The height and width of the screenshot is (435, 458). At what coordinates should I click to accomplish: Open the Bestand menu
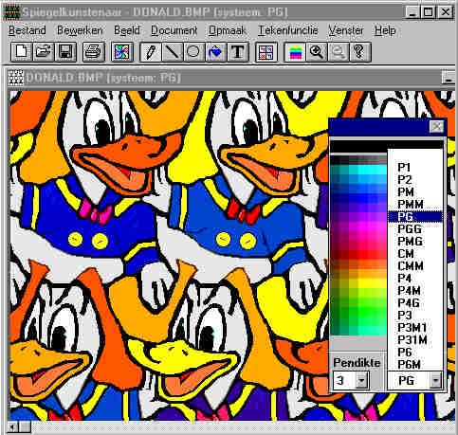coord(27,30)
